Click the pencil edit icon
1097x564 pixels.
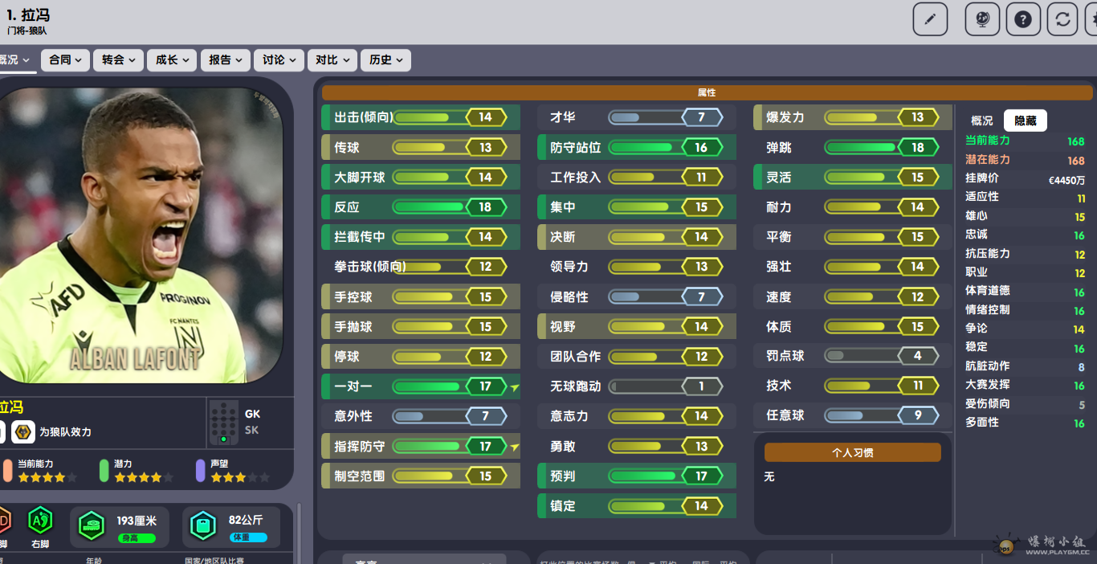[x=930, y=19]
